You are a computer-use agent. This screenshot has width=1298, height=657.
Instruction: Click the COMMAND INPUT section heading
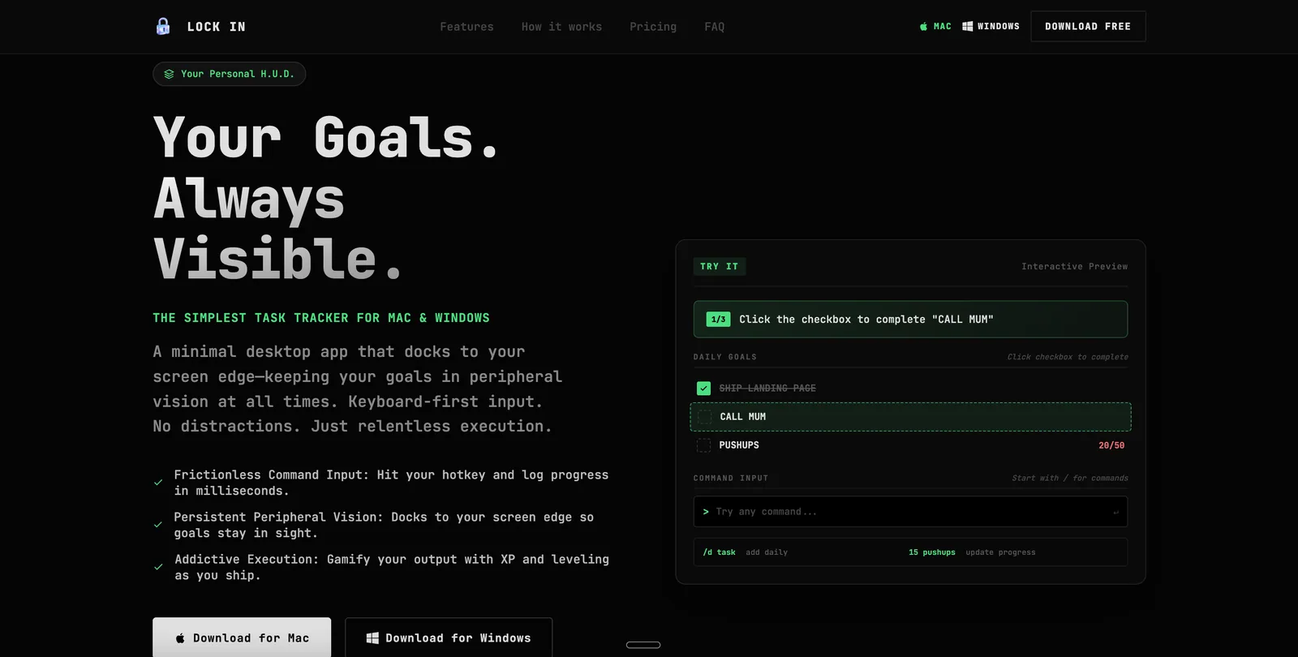click(x=731, y=479)
